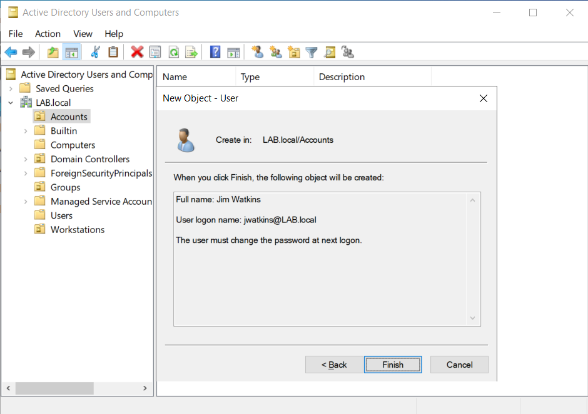
Task: Click the Finish button
Action: tap(393, 365)
